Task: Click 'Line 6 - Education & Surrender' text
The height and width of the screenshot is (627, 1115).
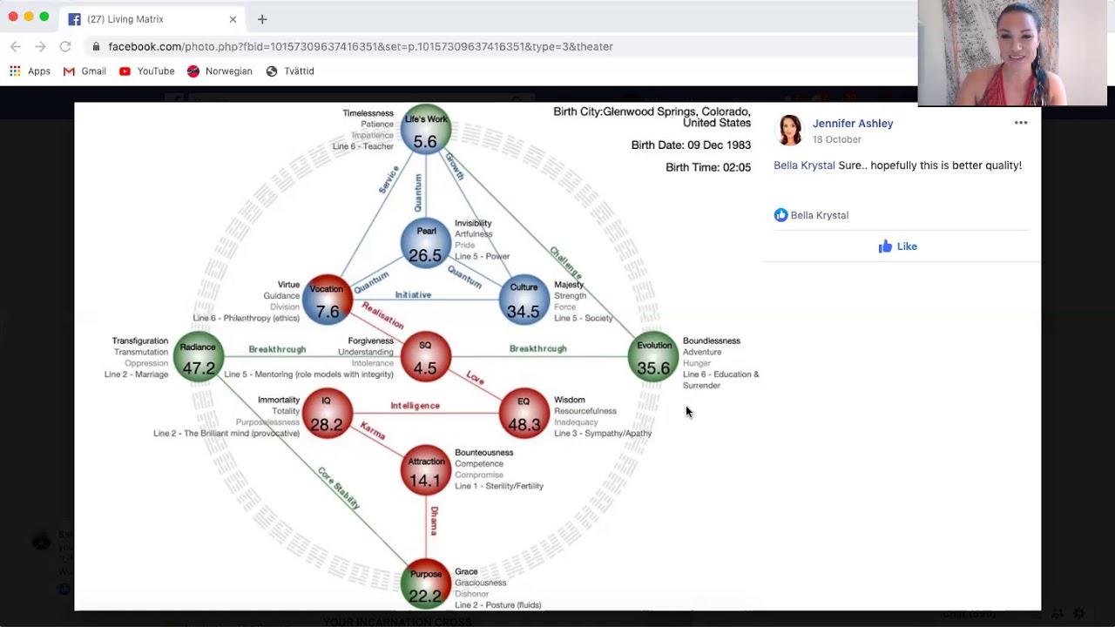Action: click(x=721, y=380)
